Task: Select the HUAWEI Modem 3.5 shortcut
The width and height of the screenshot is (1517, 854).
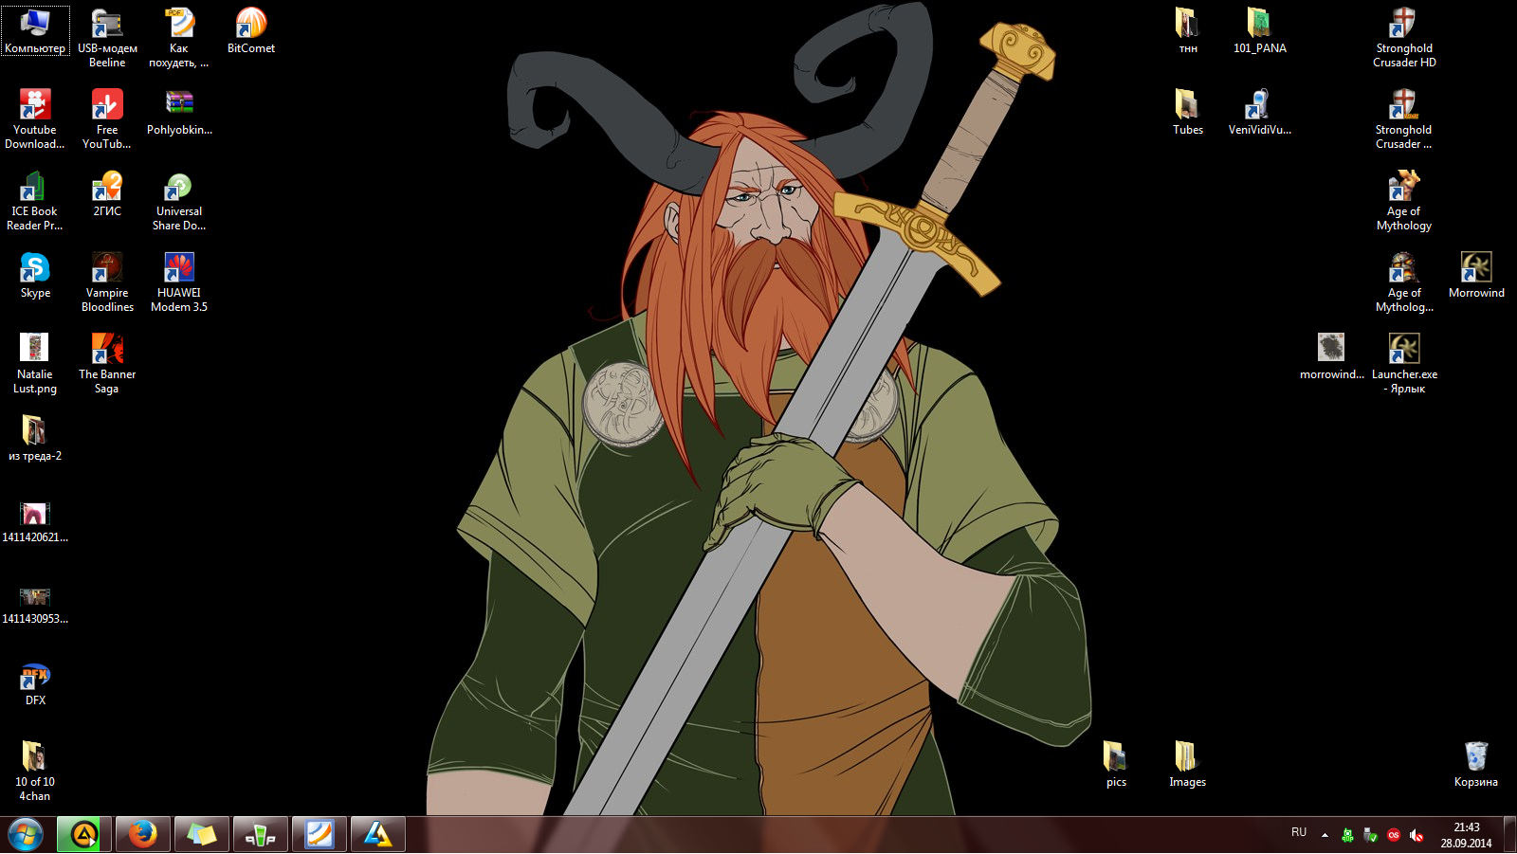Action: [x=179, y=282]
